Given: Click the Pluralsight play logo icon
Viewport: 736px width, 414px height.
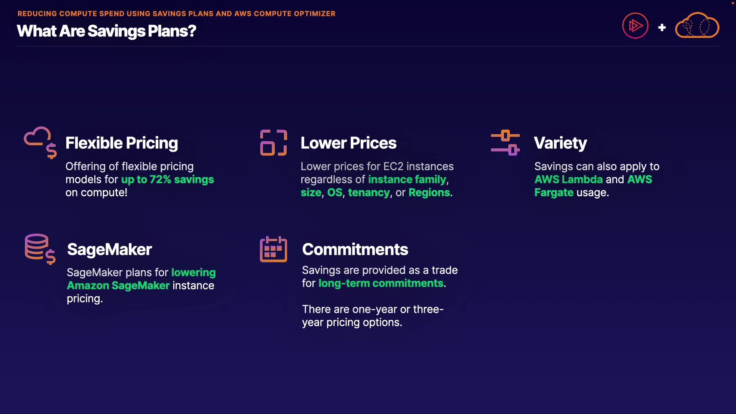Looking at the screenshot, I should (635, 26).
